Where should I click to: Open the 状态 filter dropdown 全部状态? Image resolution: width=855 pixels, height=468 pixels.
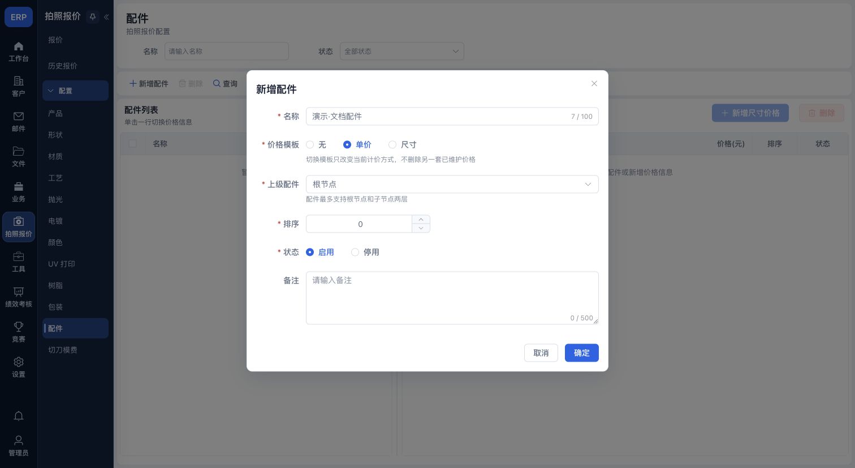coord(402,51)
